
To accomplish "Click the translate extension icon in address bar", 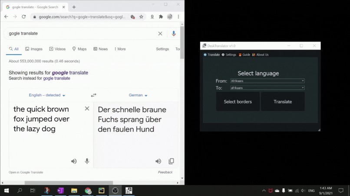I will coord(132,17).
